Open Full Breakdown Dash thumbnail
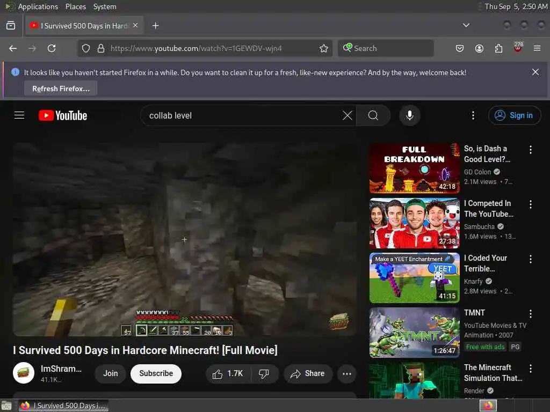This screenshot has height=412, width=550. (x=415, y=168)
